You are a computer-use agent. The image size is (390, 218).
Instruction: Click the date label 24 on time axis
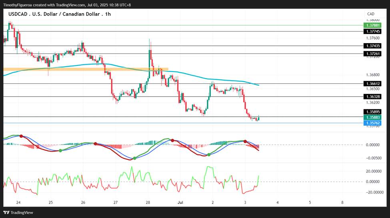tap(18, 202)
